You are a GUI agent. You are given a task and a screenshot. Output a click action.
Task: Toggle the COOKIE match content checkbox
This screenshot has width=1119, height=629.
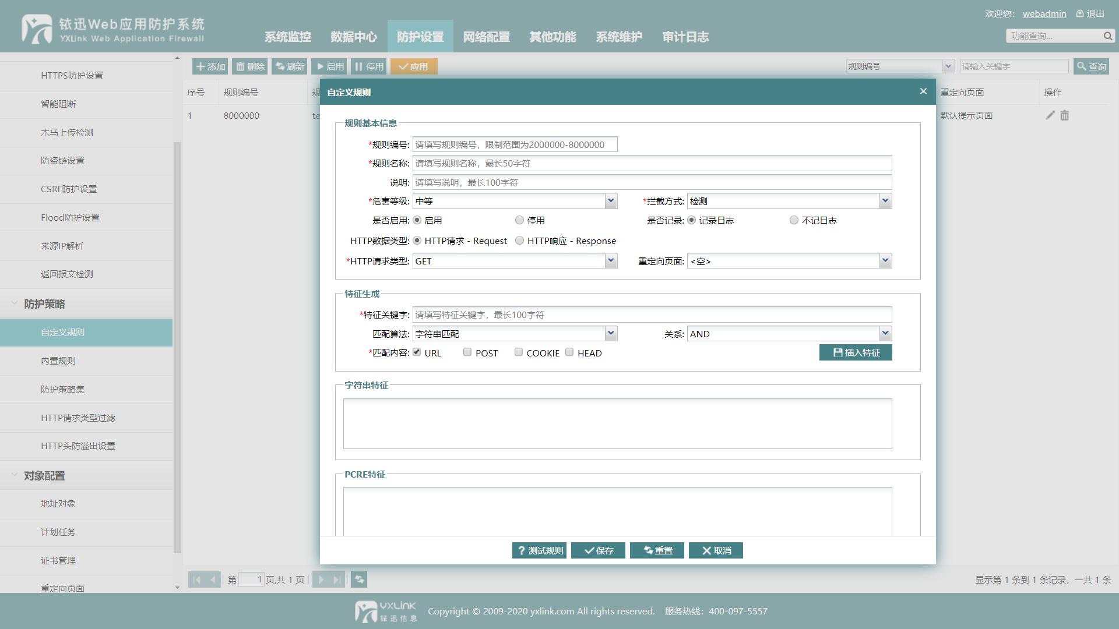[x=519, y=352]
